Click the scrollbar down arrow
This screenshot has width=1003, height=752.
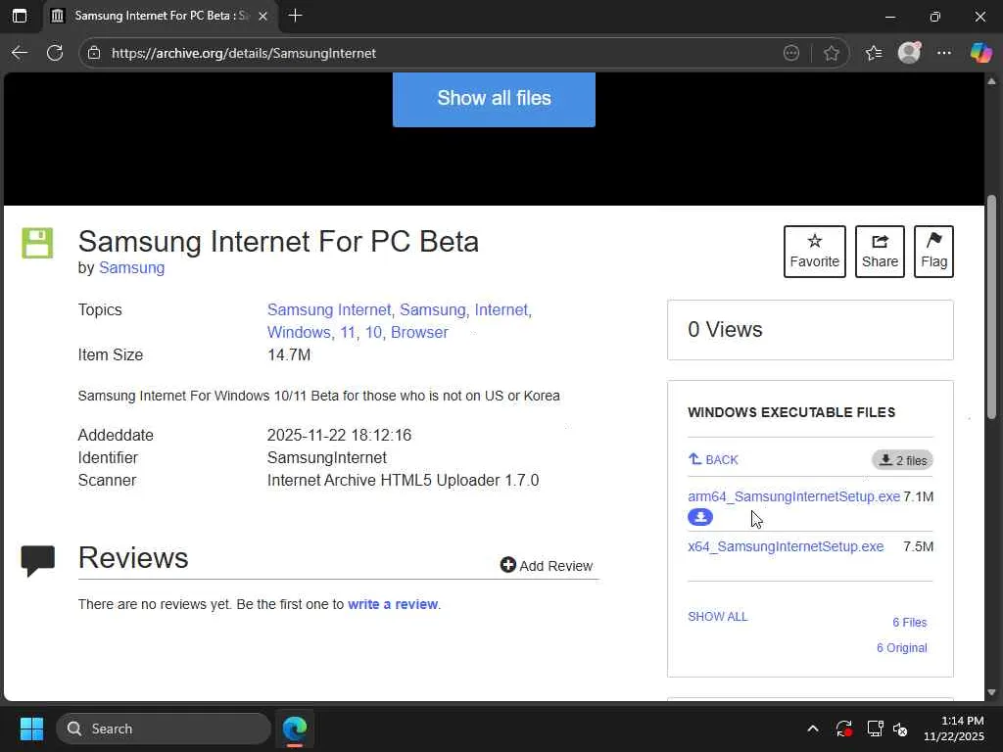[x=991, y=692]
